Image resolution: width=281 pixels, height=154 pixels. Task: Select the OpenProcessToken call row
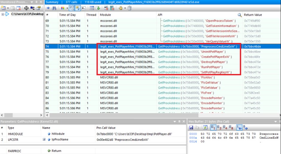[163, 21]
